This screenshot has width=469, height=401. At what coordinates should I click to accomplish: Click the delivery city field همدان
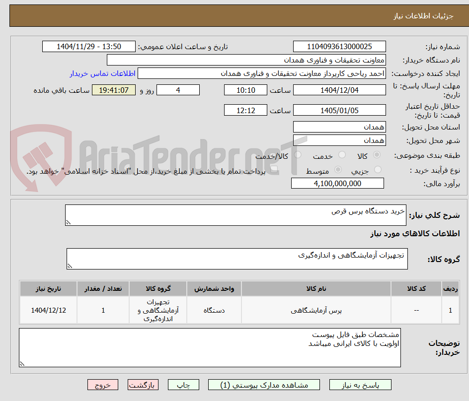339,140
